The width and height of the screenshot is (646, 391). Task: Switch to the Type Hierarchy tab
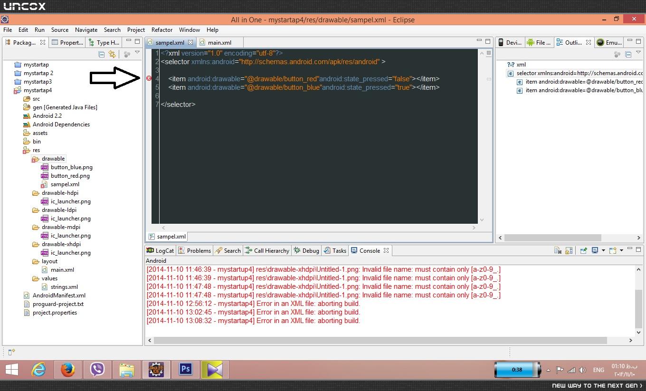tap(104, 43)
